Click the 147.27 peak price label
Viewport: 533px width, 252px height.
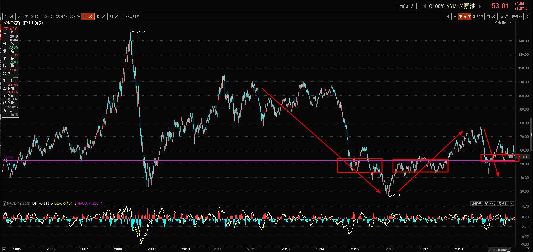click(x=140, y=32)
